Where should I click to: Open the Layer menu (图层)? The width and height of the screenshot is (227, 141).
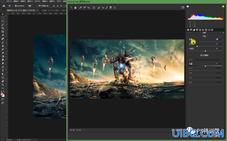(x=30, y=1)
